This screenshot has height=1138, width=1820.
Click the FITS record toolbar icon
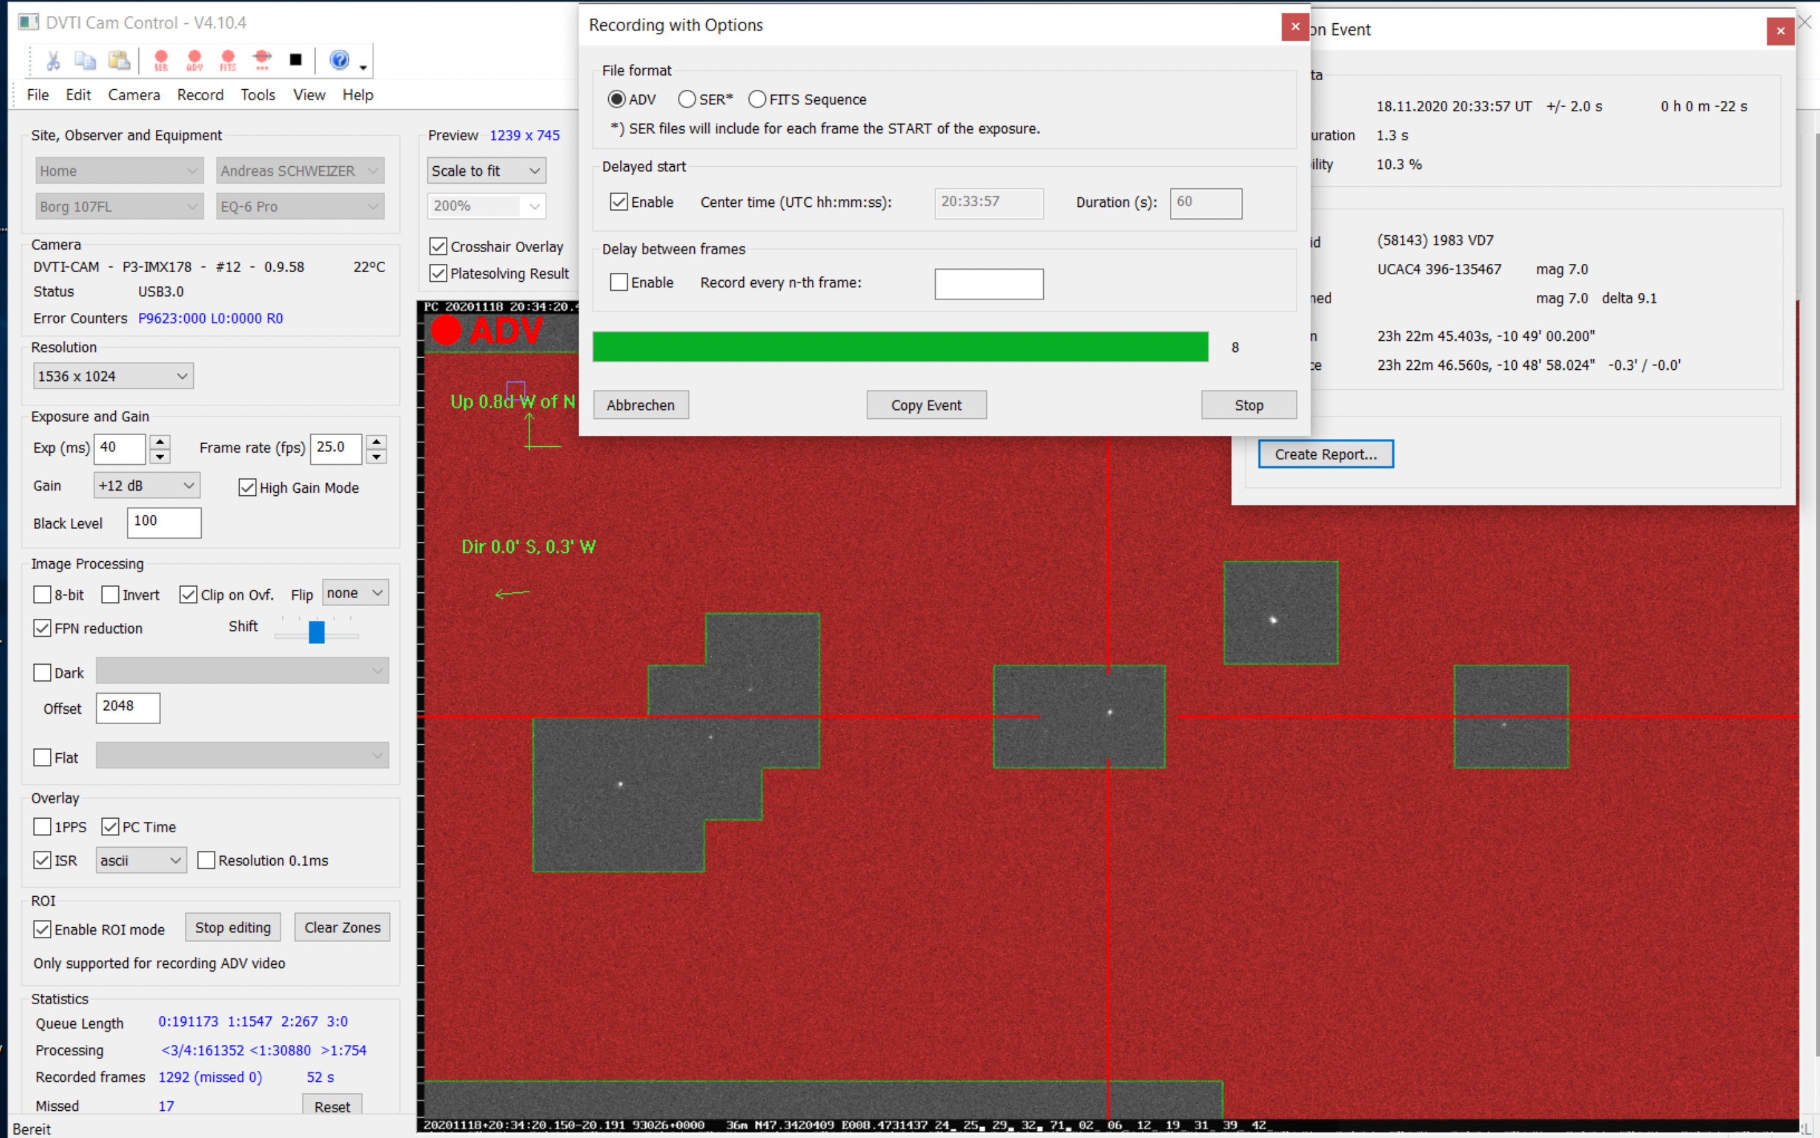[228, 60]
